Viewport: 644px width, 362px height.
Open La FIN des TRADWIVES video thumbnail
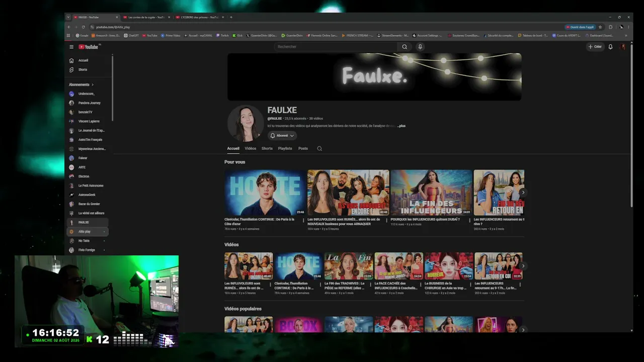(x=349, y=266)
